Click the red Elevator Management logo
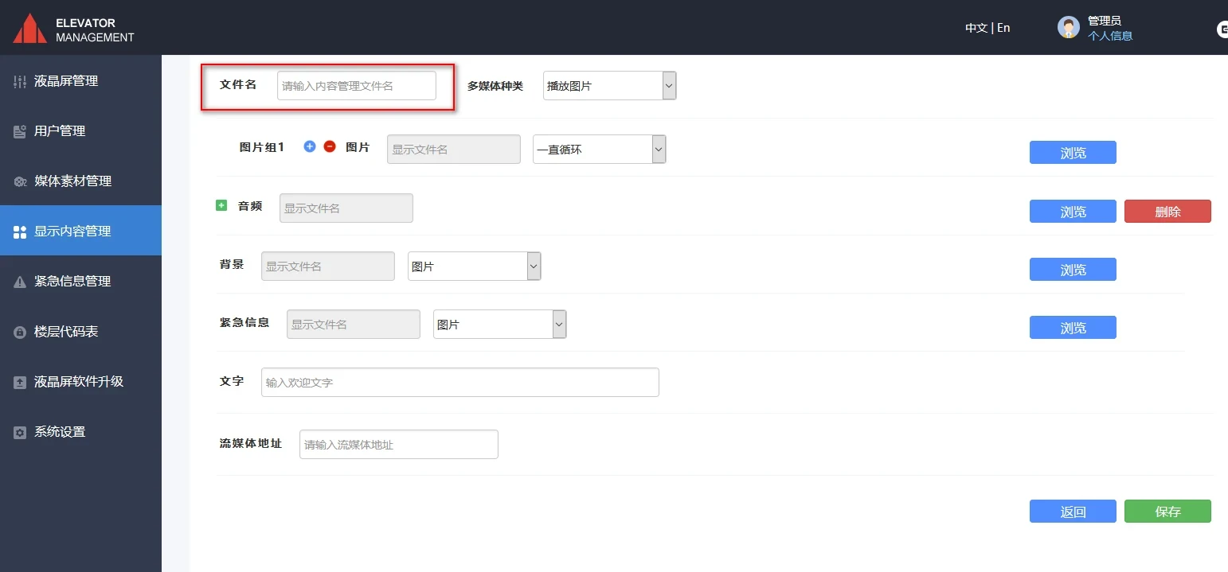Screen dimensions: 1228x572 pyautogui.click(x=30, y=29)
